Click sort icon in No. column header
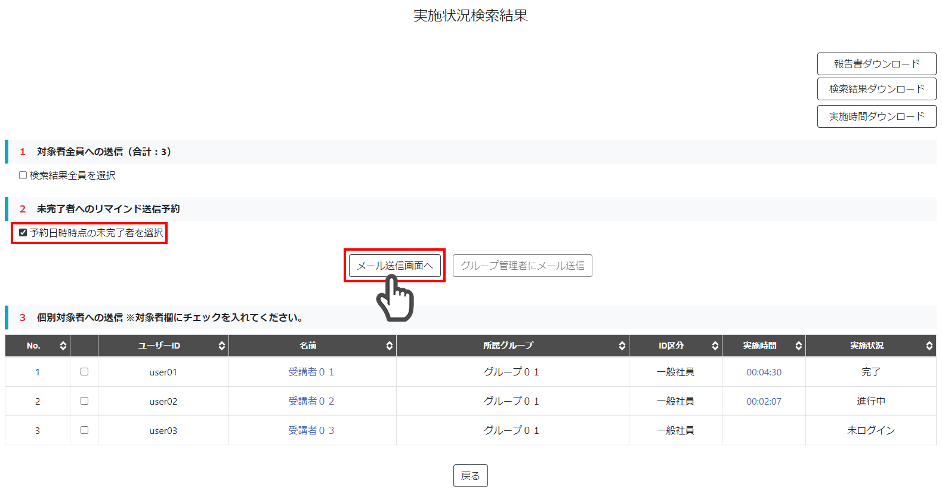 point(63,346)
